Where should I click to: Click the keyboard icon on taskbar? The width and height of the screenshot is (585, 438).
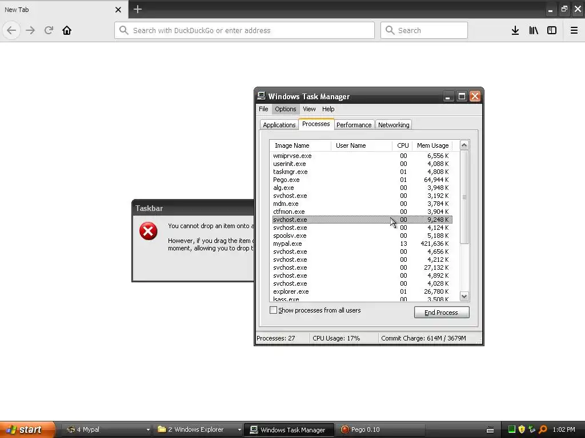tap(490, 430)
